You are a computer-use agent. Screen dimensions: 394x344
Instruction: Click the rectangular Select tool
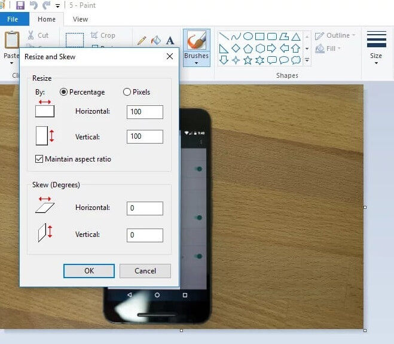coord(75,40)
